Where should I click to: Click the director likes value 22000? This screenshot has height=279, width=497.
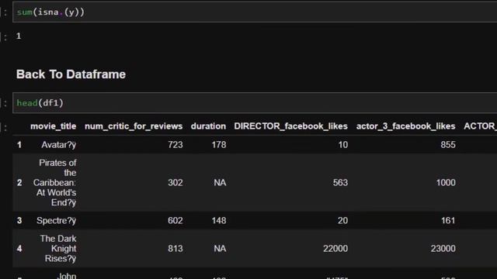coord(335,249)
